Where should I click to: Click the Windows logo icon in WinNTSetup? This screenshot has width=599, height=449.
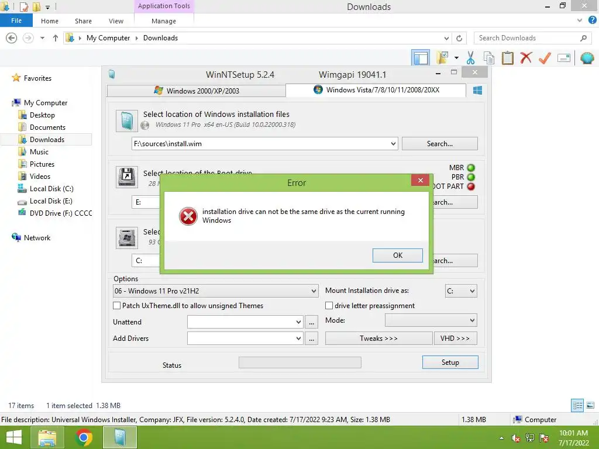point(477,91)
